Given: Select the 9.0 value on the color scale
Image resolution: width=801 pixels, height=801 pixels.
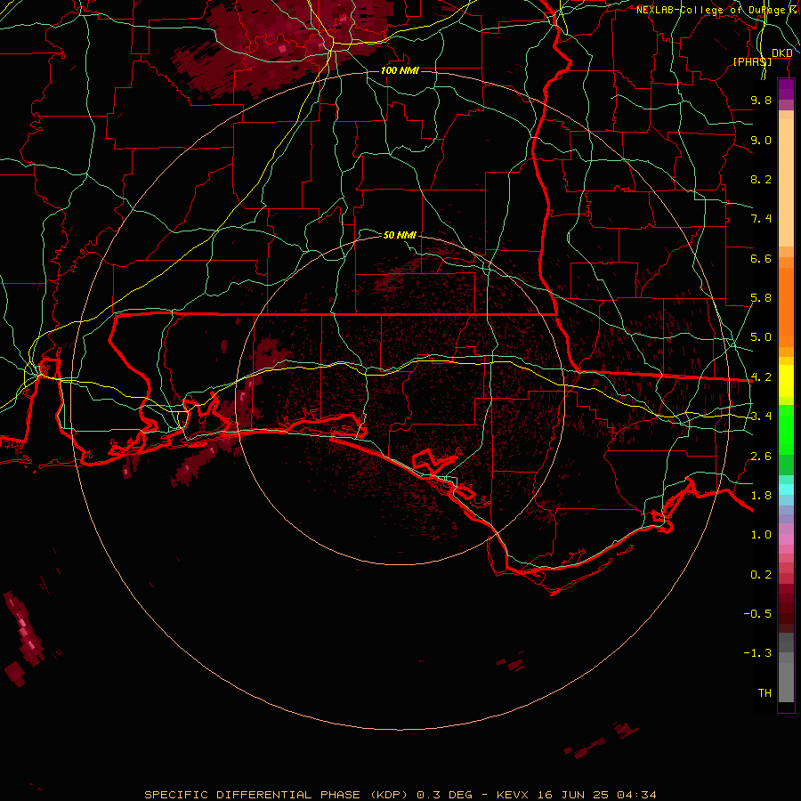Looking at the screenshot, I should tap(761, 140).
